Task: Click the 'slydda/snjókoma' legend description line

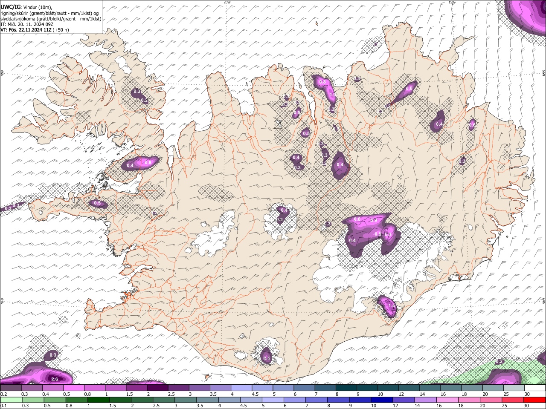Action: 51,19
